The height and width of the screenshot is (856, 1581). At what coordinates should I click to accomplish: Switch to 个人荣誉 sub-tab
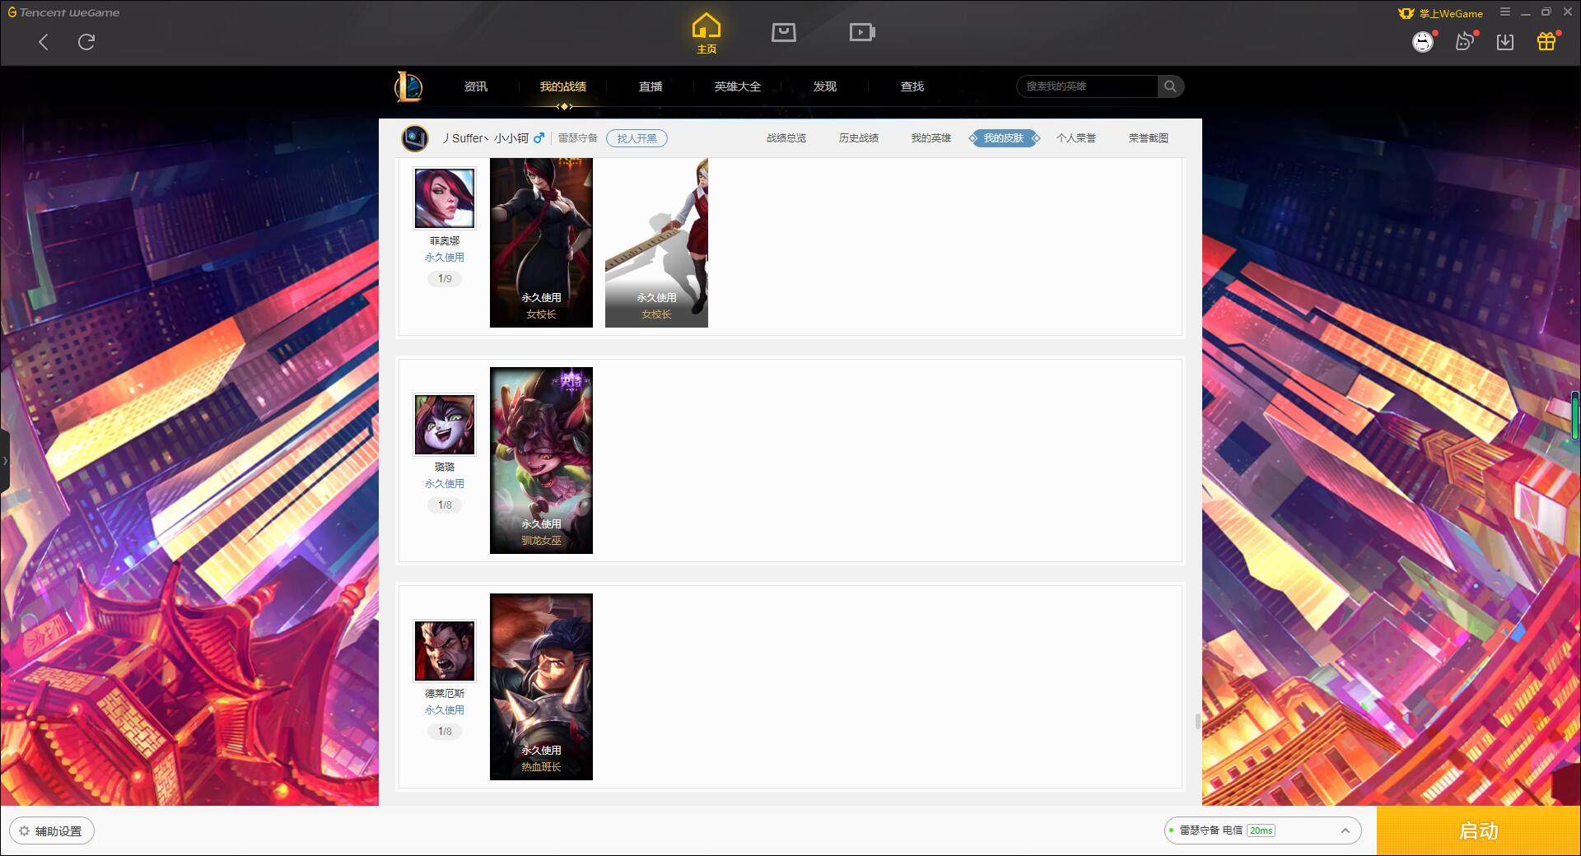[x=1076, y=138]
